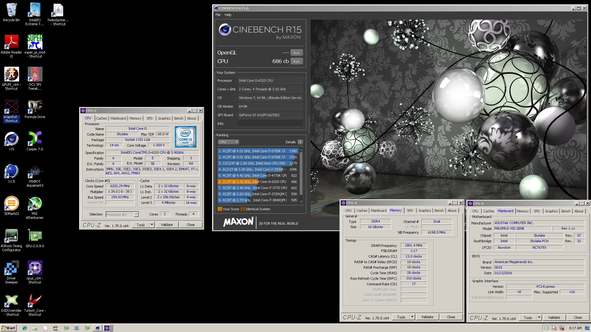Open the ASRock Timing Configurator icon

[x=11, y=240]
